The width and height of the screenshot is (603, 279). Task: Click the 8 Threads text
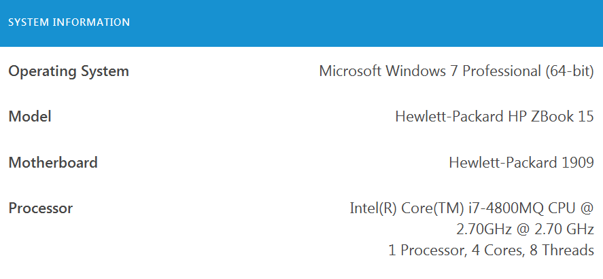tap(564, 250)
